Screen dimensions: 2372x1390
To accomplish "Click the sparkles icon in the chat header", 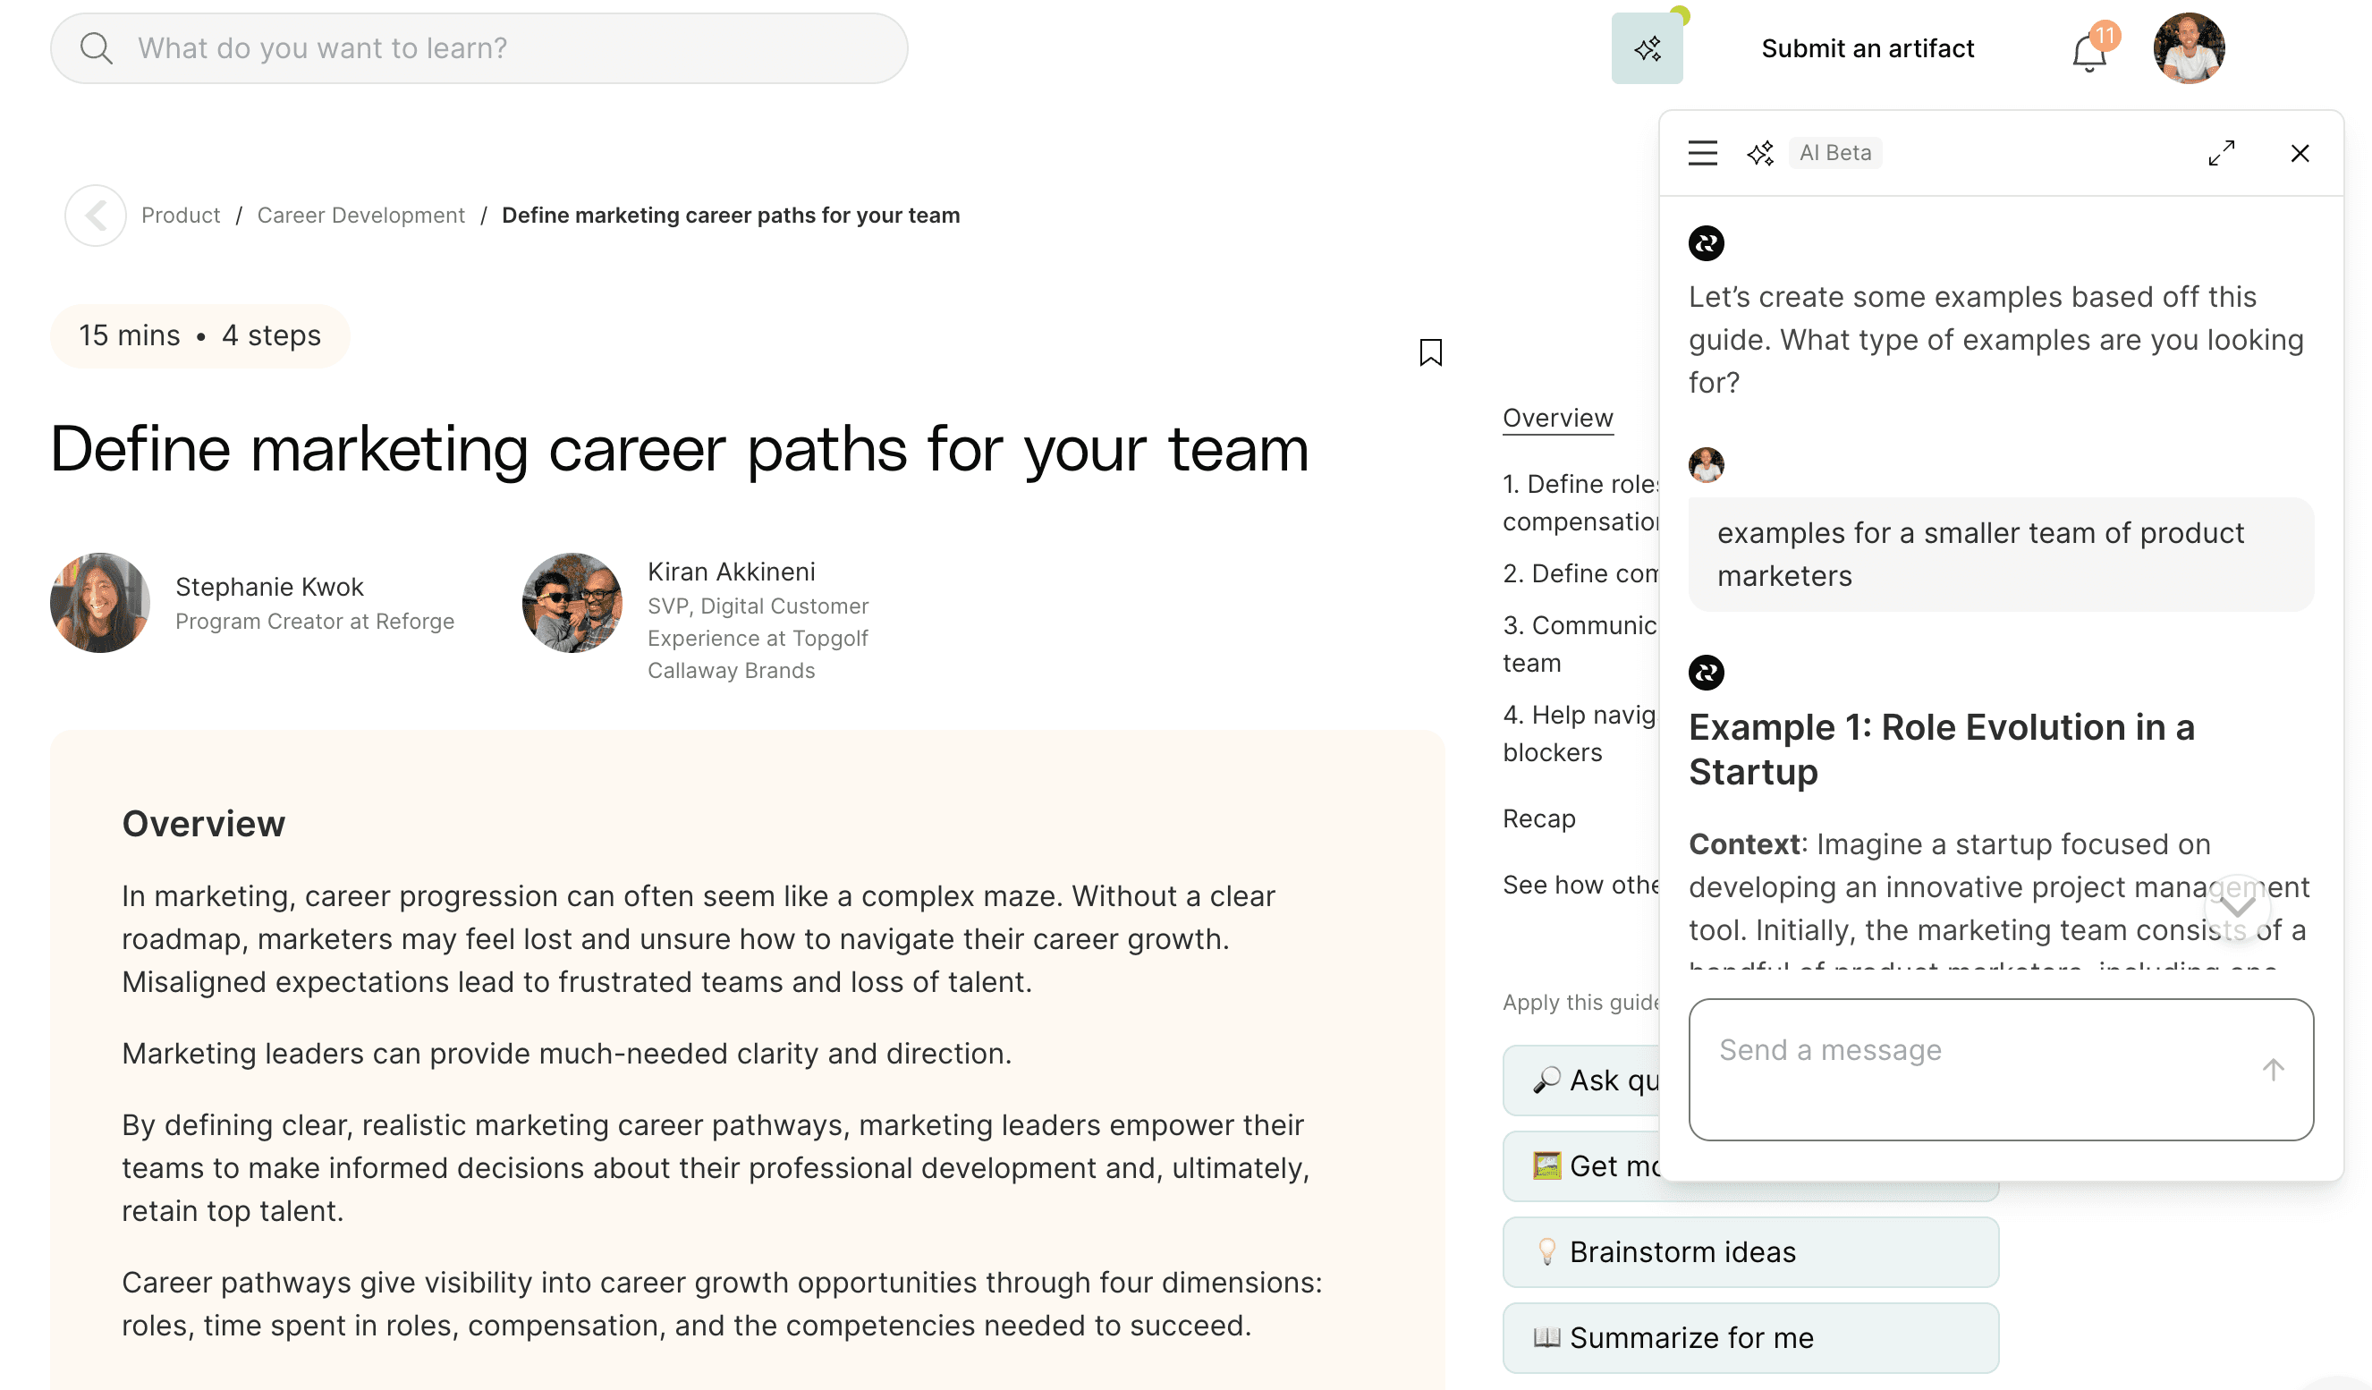I will click(x=1760, y=152).
